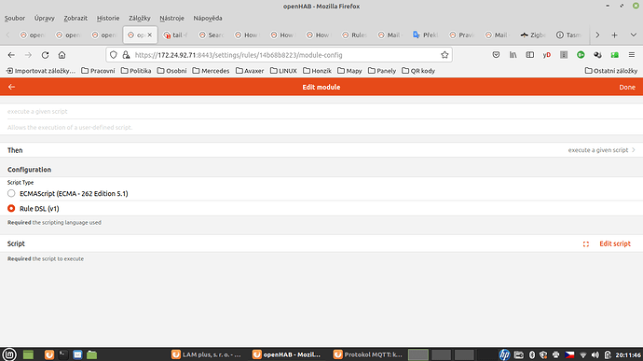Go to the browser home page
The image size is (643, 361).
click(62, 55)
